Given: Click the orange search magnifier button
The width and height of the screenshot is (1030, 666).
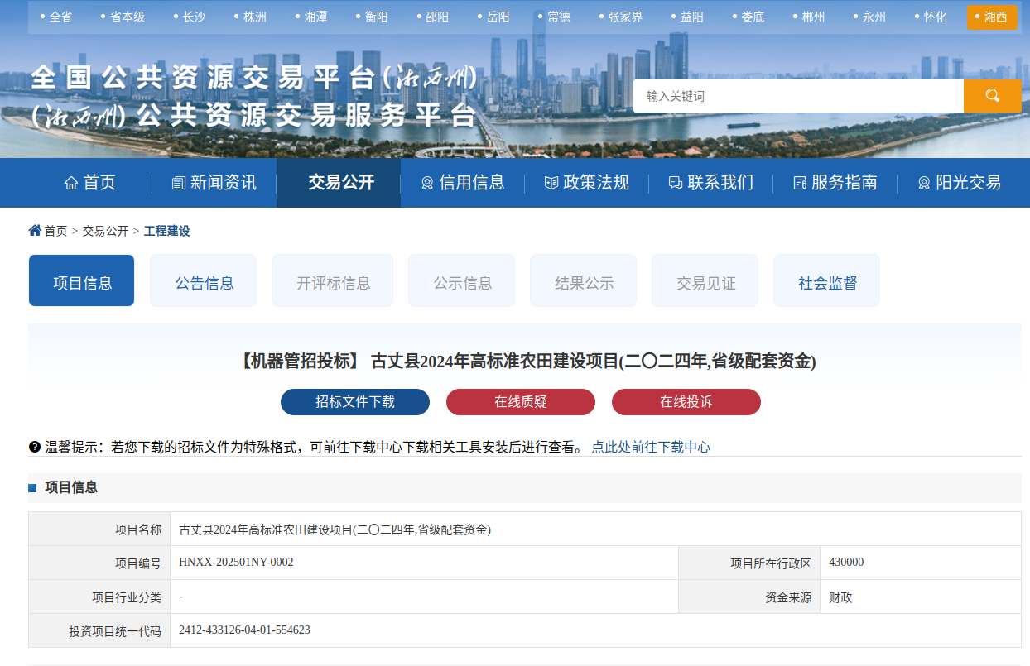Looking at the screenshot, I should click(x=992, y=96).
